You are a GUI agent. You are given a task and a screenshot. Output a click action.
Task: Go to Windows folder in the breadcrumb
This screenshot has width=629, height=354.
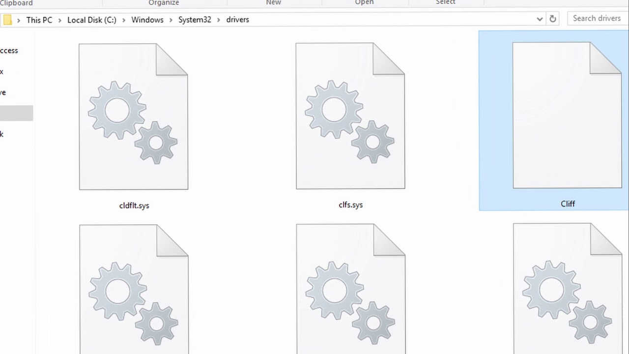147,20
